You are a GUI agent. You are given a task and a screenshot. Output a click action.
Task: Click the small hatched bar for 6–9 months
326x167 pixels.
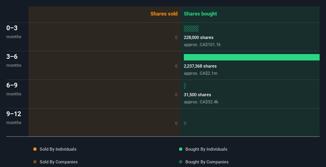185,86
